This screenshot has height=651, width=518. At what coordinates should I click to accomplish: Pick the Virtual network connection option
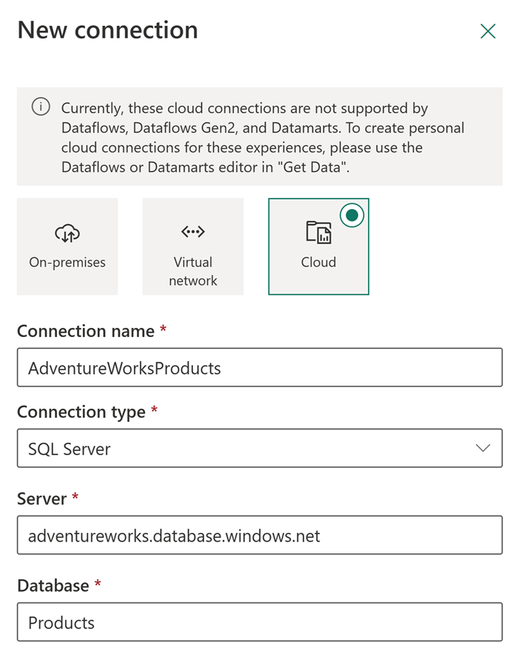click(192, 246)
